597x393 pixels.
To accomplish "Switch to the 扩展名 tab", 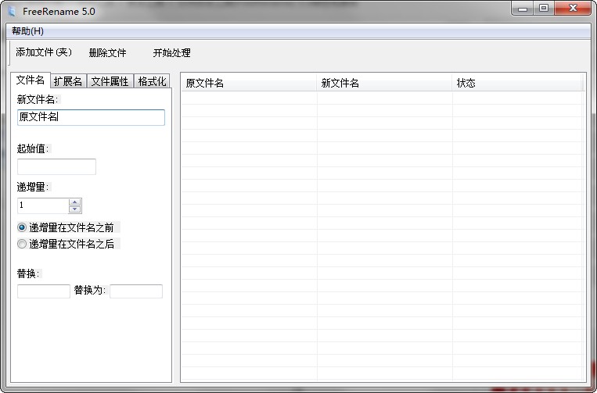I will tap(68, 81).
